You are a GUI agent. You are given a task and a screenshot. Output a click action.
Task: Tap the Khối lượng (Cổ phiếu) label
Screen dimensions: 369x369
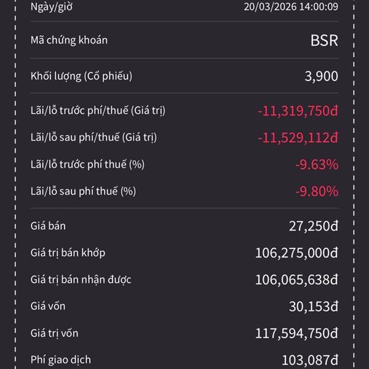pyautogui.click(x=81, y=76)
